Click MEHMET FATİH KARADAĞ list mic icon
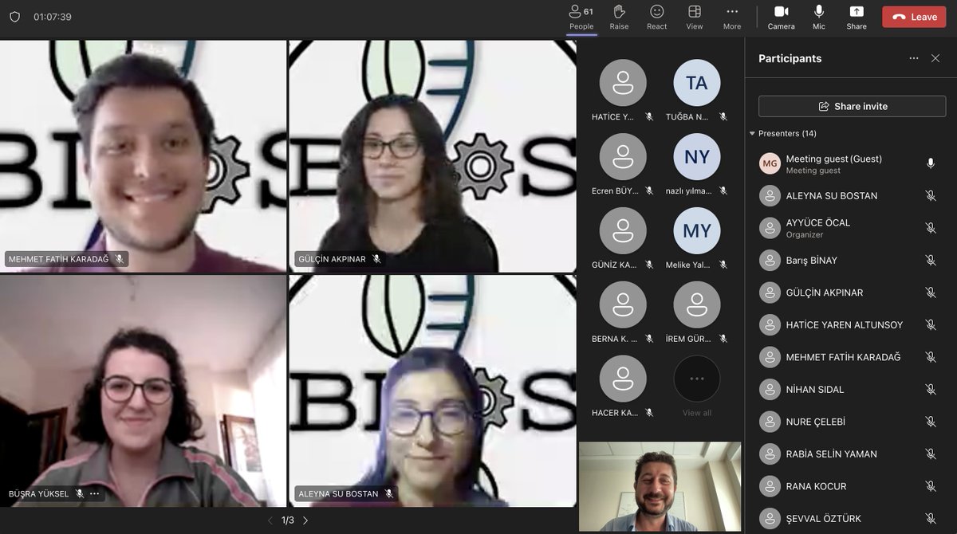The image size is (957, 534). click(930, 357)
